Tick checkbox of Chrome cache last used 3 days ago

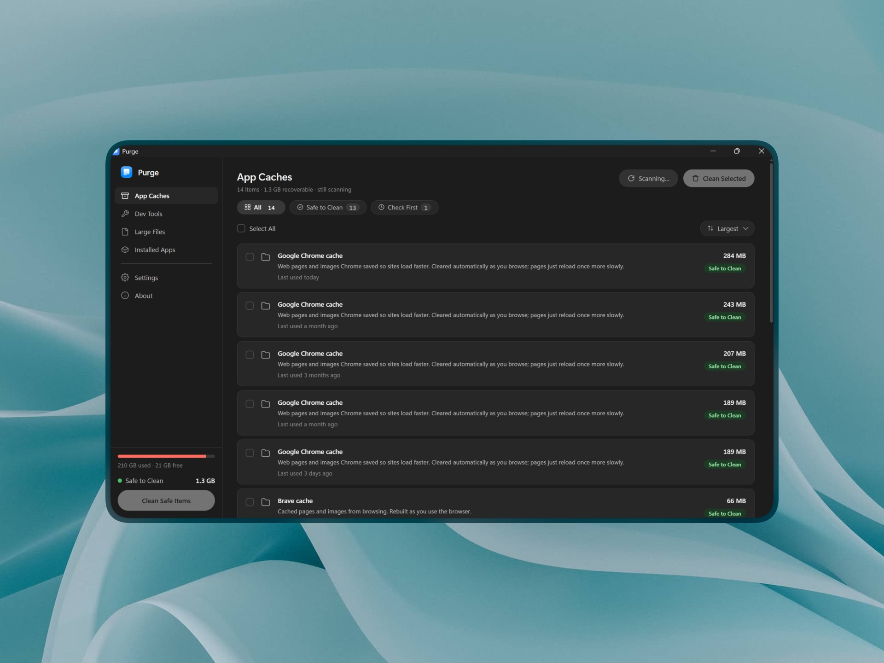[x=250, y=453]
